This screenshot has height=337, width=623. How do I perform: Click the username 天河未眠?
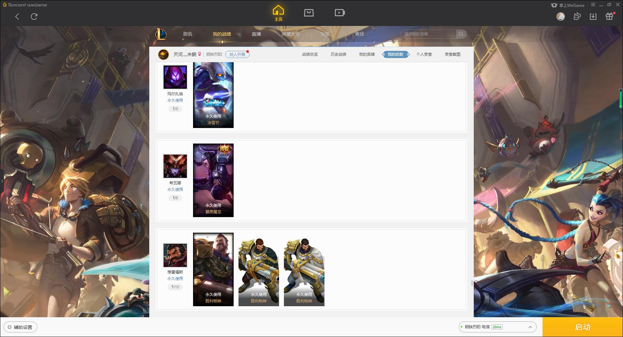[185, 54]
